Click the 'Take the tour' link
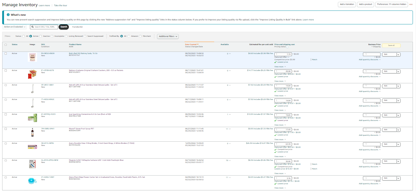Image resolution: width=416 pixels, height=191 pixels. click(60, 6)
